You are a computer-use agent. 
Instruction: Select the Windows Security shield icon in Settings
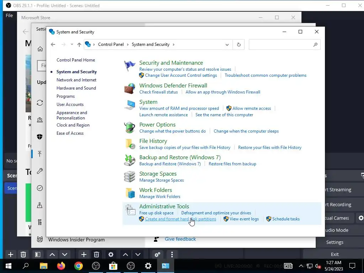click(40, 137)
